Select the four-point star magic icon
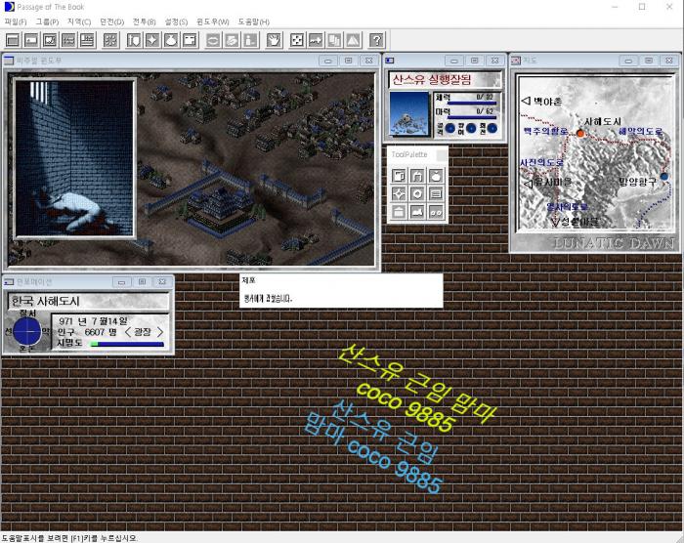This screenshot has height=543, width=684. pyautogui.click(x=152, y=40)
